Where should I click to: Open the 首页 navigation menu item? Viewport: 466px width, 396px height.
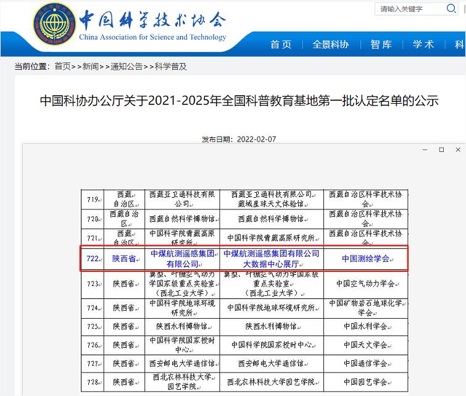[281, 44]
